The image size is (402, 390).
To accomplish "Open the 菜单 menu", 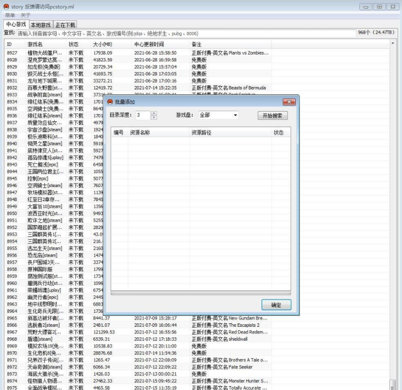I will pyautogui.click(x=10, y=15).
